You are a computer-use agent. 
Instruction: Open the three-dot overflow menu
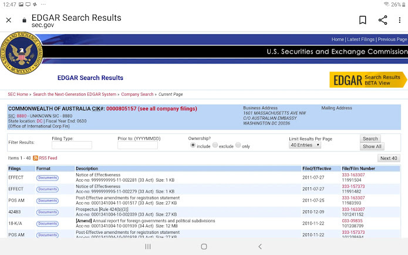pos(399,20)
